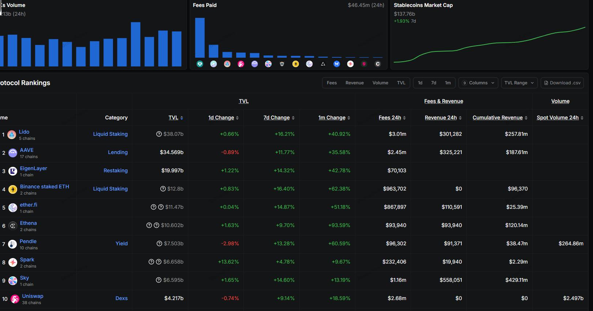Toggle the Volume column group filter

pos(380,83)
